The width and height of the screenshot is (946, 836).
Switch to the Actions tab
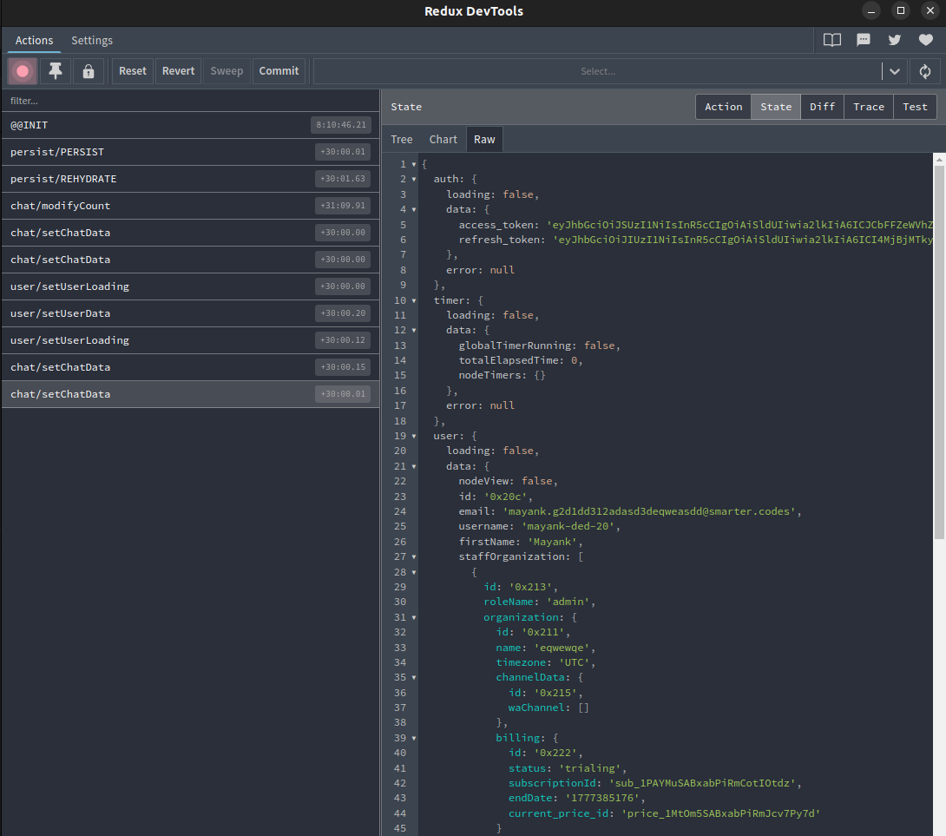pos(35,41)
